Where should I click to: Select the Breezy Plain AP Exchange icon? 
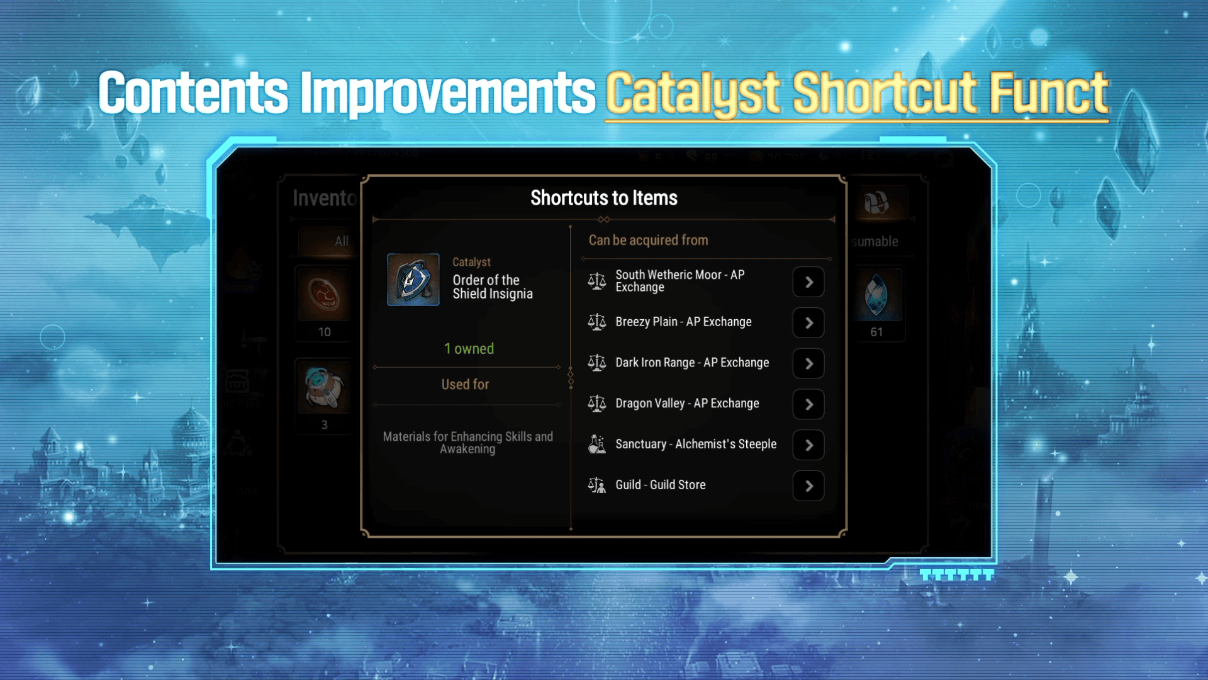(596, 323)
